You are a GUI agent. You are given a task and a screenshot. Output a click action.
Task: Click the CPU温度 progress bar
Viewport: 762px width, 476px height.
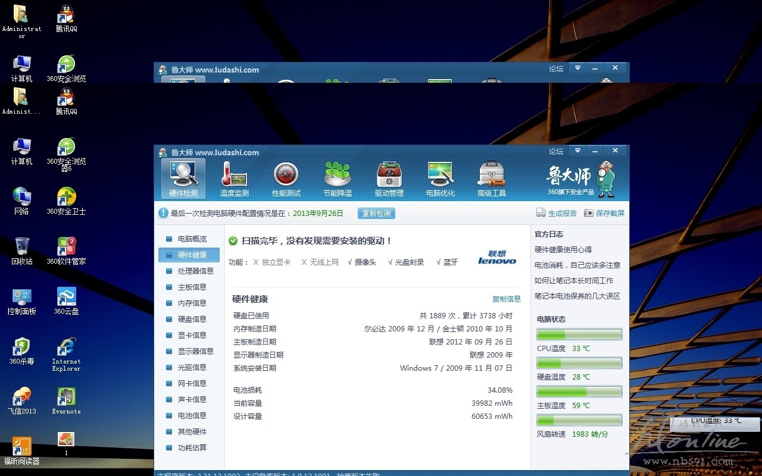[x=579, y=334]
